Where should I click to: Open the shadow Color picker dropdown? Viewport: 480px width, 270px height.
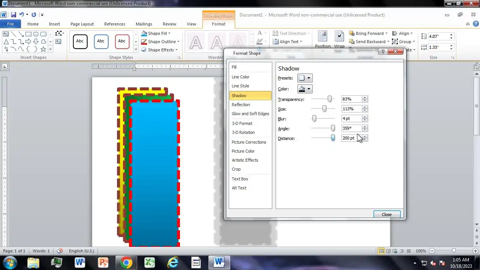click(x=304, y=89)
